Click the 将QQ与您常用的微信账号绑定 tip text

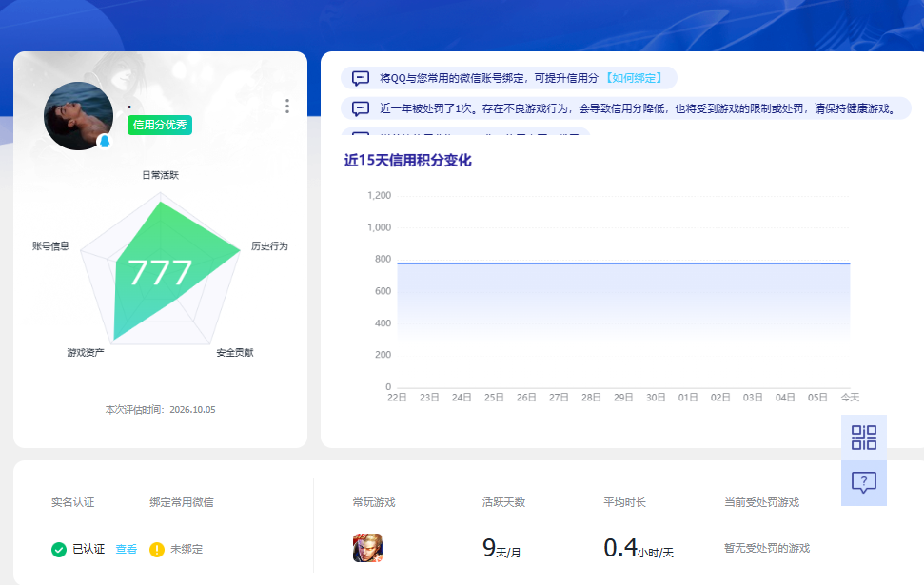[x=489, y=78]
